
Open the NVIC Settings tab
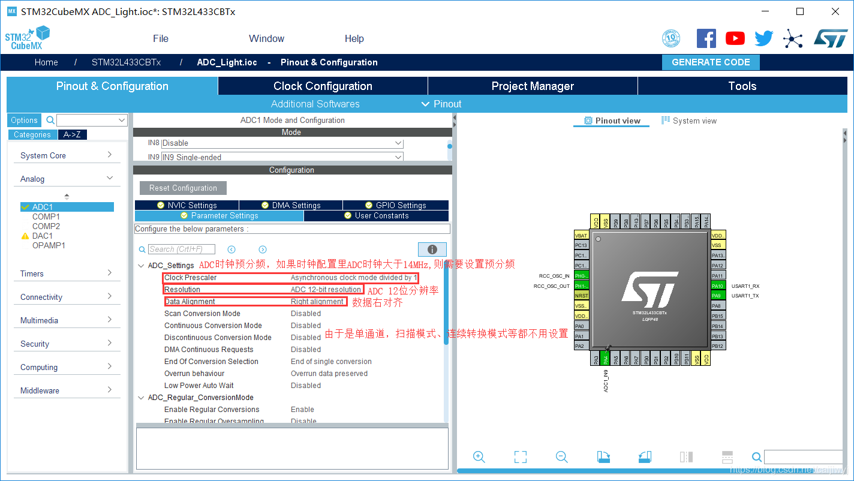[187, 205]
